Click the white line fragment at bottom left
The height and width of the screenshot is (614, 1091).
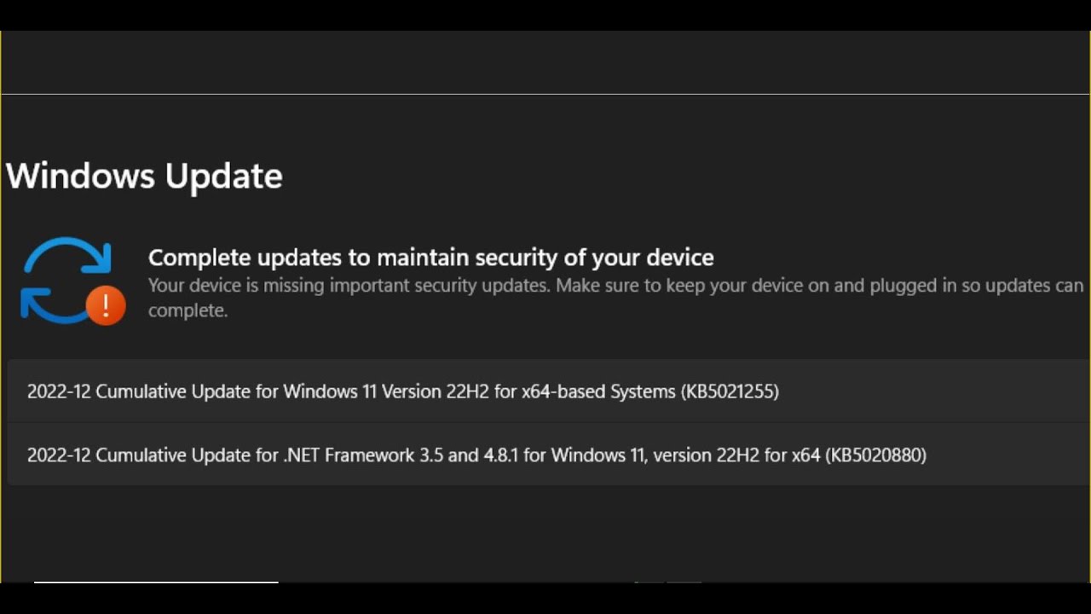[156, 582]
